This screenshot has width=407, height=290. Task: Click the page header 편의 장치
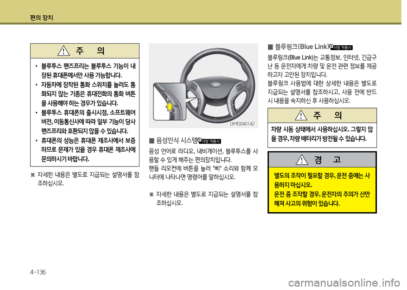(41, 18)
